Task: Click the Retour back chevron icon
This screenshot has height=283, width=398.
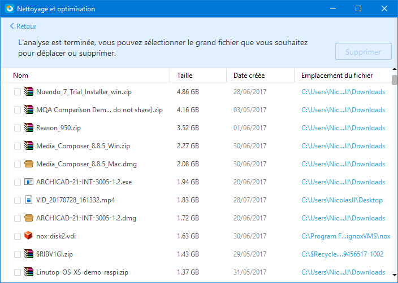Action: point(12,26)
